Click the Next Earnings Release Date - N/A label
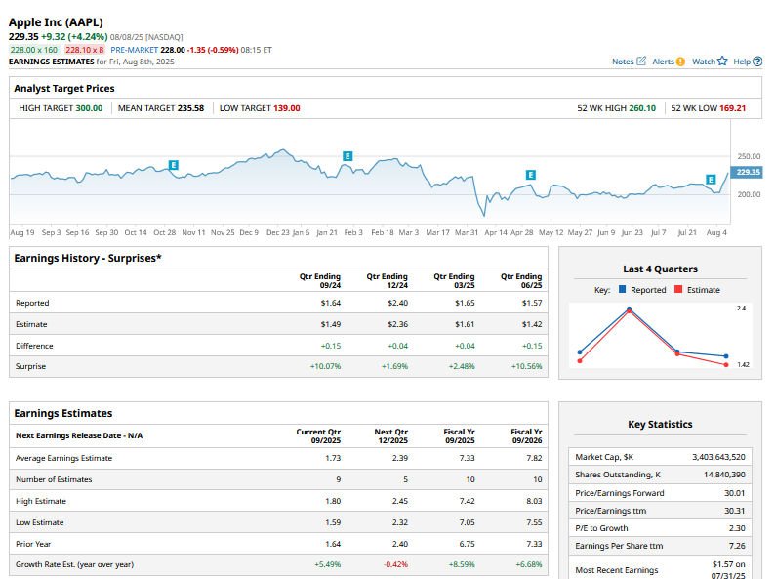The width and height of the screenshot is (775, 579). coord(79,435)
